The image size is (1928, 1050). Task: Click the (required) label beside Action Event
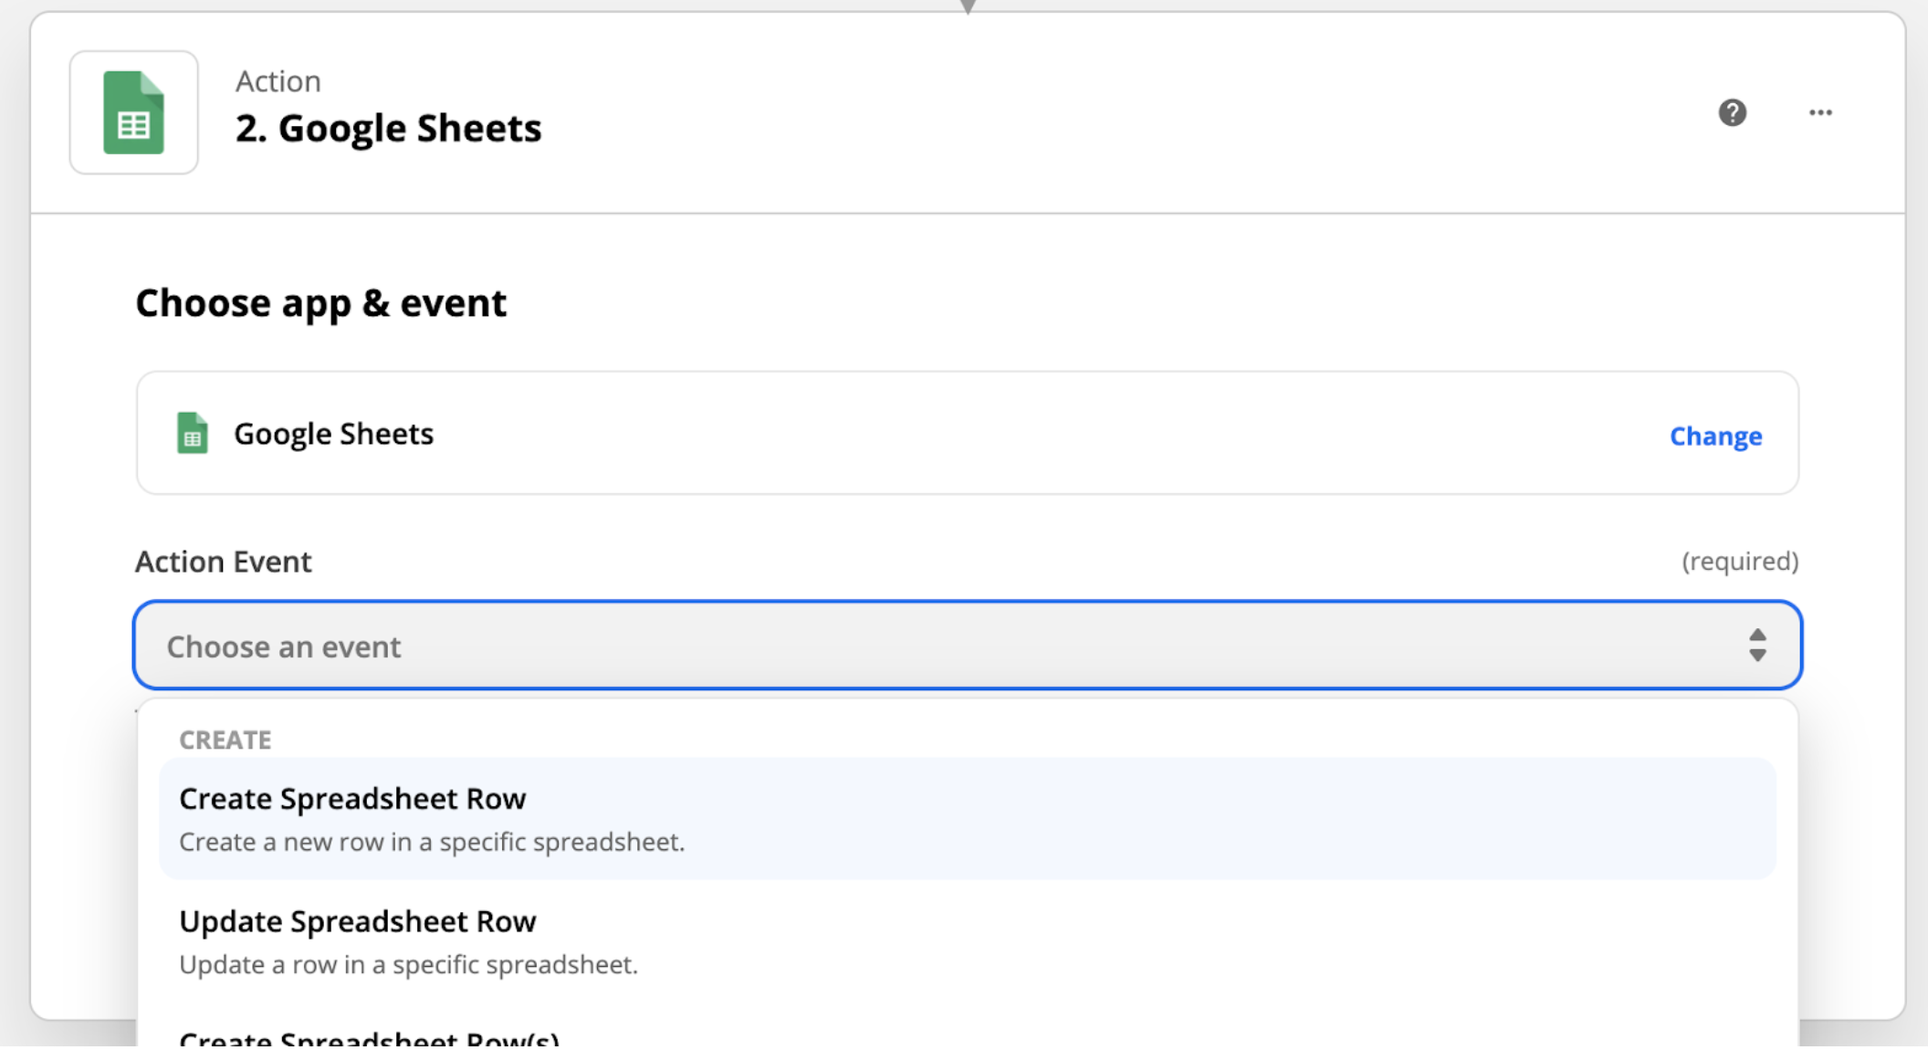coord(1739,562)
